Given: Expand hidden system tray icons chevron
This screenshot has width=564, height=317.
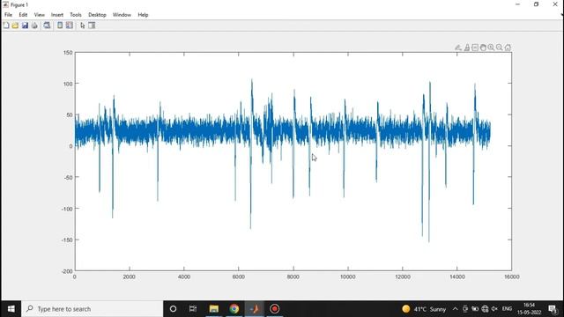Looking at the screenshot, I should click(455, 309).
